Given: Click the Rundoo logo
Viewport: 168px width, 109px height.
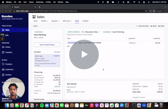Looking at the screenshot, I should coord(7,16).
